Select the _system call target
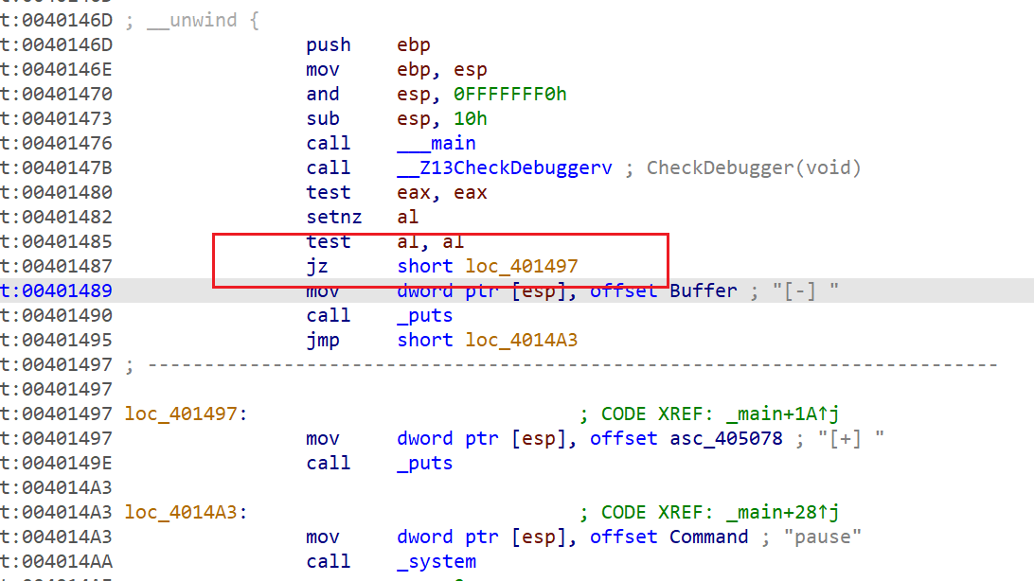 coord(436,561)
